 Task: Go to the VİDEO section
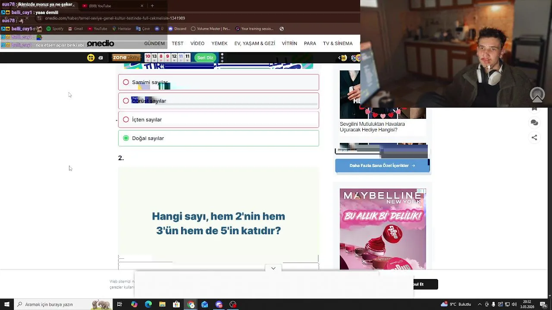[x=198, y=43]
